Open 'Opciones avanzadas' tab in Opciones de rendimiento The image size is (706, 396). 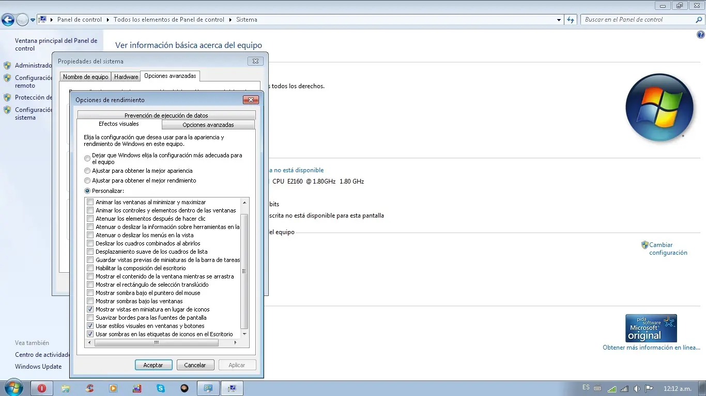click(x=208, y=125)
